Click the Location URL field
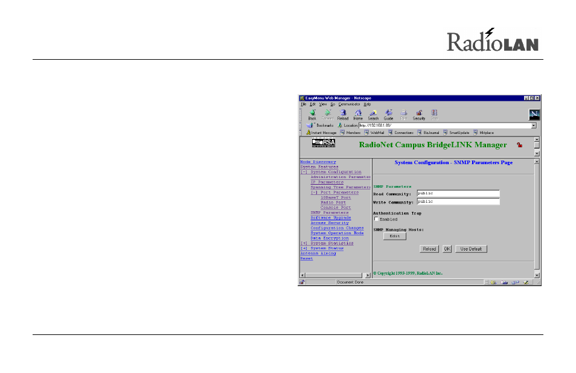Screen dimensions: 576x373 click(x=445, y=126)
